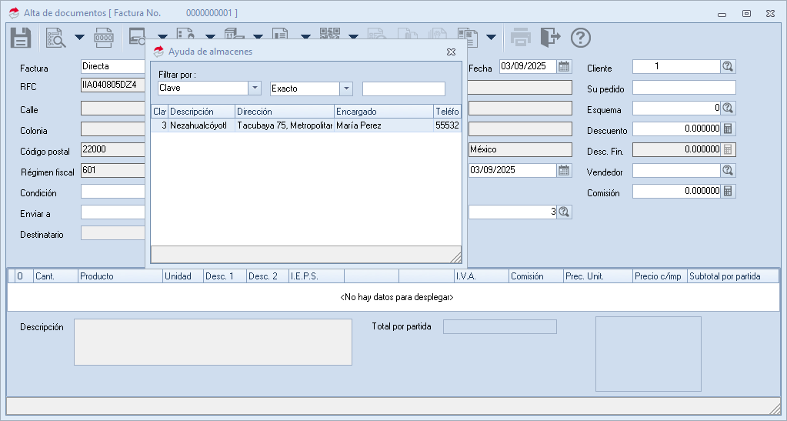Open Cliente lookup search icon
787x421 pixels.
(728, 67)
